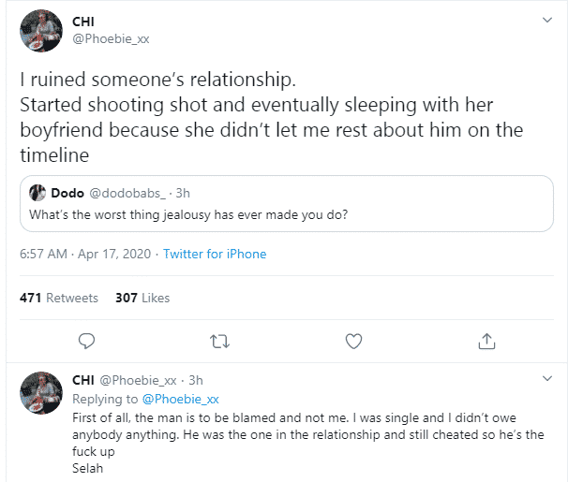This screenshot has width=568, height=482.
Task: Click Dodo's small avatar in quoted tweet
Action: coord(37,194)
